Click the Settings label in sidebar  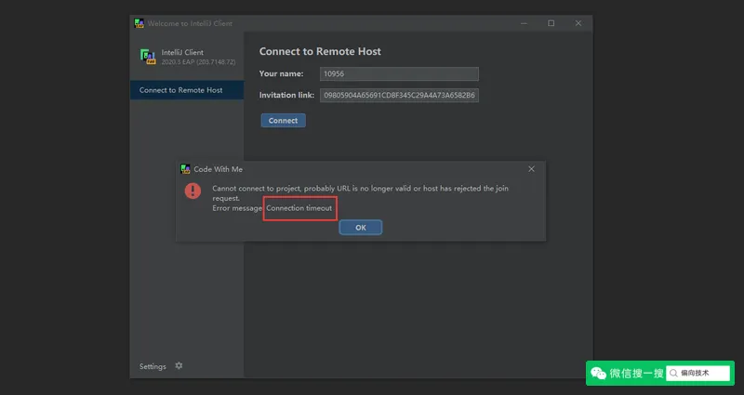pos(153,366)
